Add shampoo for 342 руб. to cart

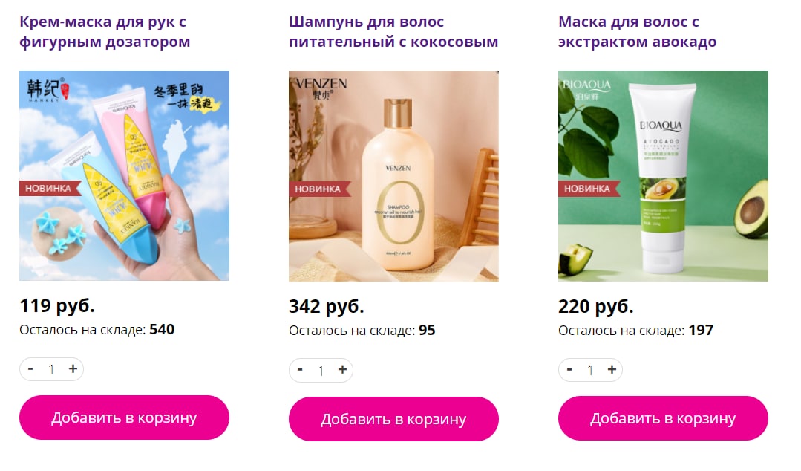[x=393, y=419]
